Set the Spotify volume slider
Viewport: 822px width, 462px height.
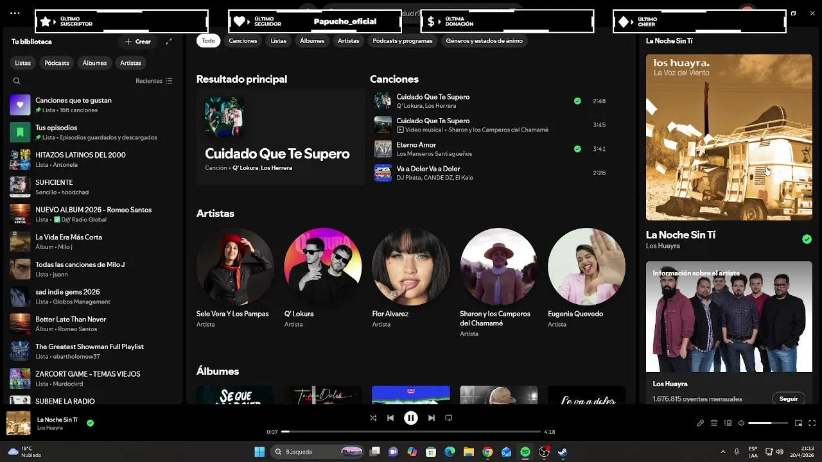point(768,423)
